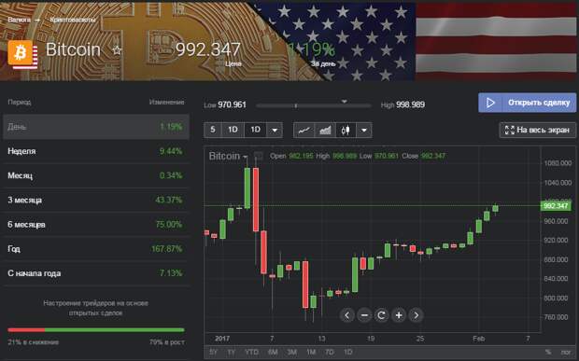Screen dimensions: 579x361
Task: Pan chart right with arrow button
Action: click(417, 315)
